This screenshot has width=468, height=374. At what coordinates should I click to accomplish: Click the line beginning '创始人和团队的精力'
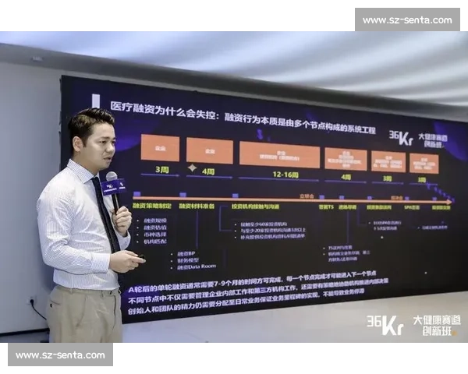click(x=246, y=302)
